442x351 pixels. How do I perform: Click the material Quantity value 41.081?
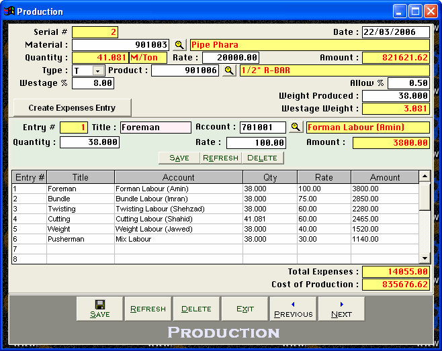pyautogui.click(x=100, y=58)
